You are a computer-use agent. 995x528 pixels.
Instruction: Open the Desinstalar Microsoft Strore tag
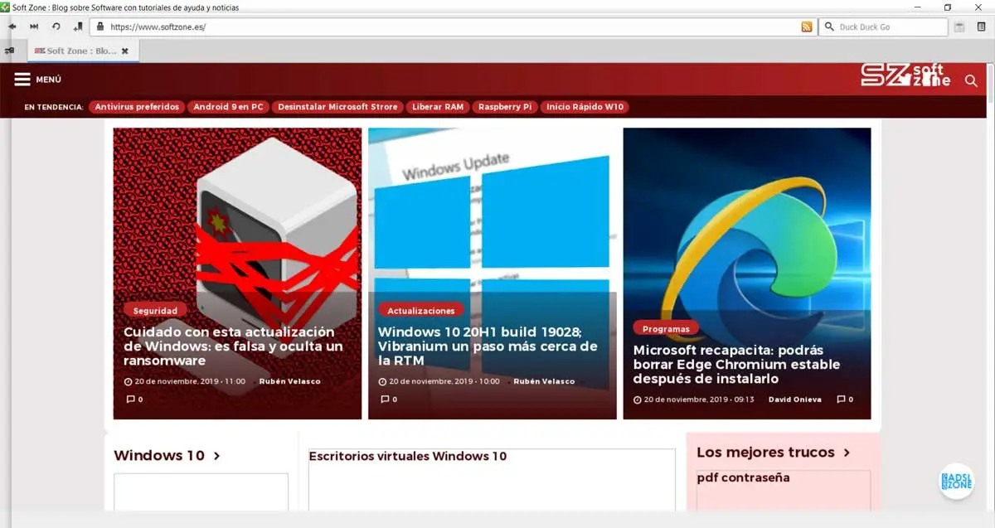point(338,107)
